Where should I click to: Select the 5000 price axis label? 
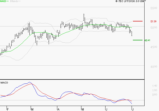[x=154, y=27]
